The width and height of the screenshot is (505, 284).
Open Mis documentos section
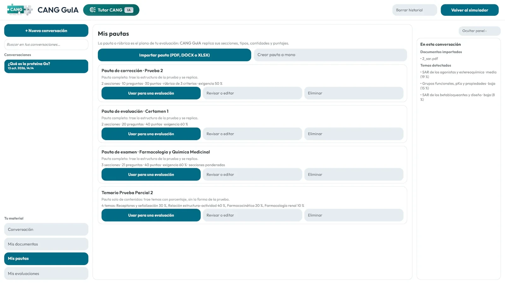[x=46, y=244]
